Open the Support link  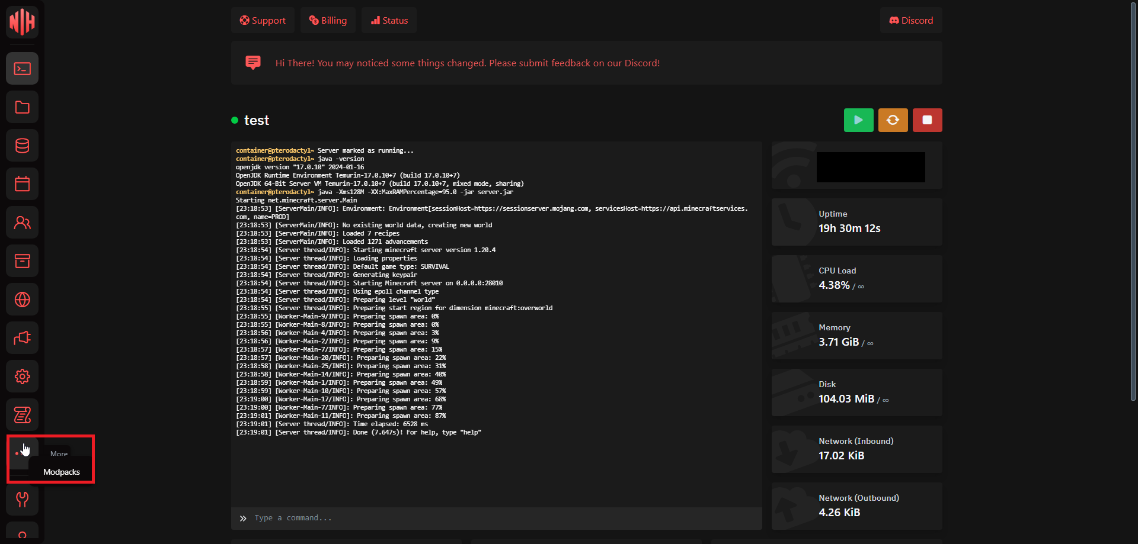tap(263, 21)
